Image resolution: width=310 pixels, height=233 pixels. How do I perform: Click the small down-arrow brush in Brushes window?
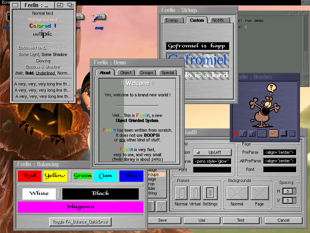pos(292,134)
